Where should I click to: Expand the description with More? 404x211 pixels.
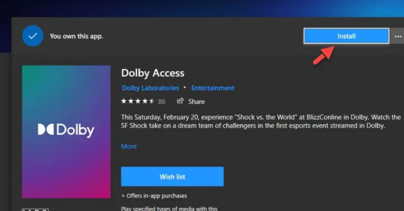pos(129,146)
